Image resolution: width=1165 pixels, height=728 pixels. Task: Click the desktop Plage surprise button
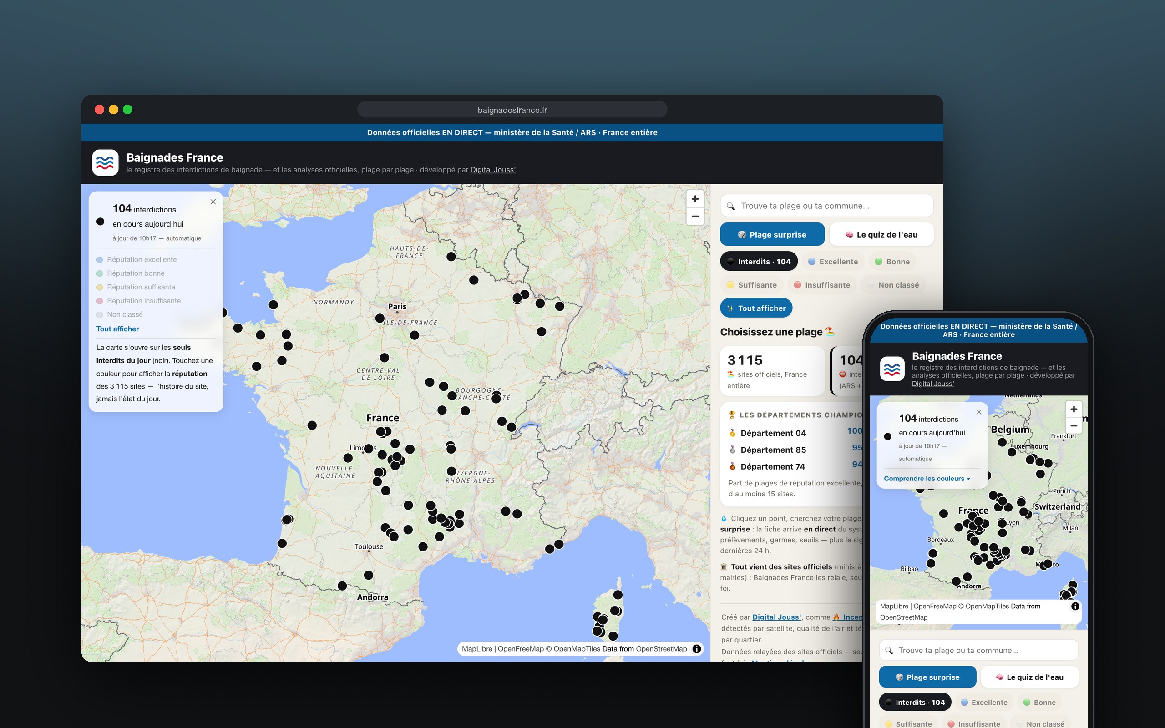coord(772,234)
